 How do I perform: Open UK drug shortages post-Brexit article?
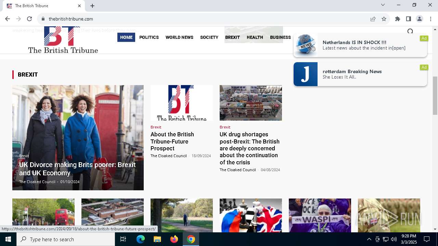[249, 148]
